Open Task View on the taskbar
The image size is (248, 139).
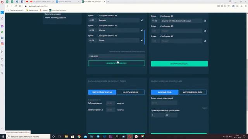(60, 136)
